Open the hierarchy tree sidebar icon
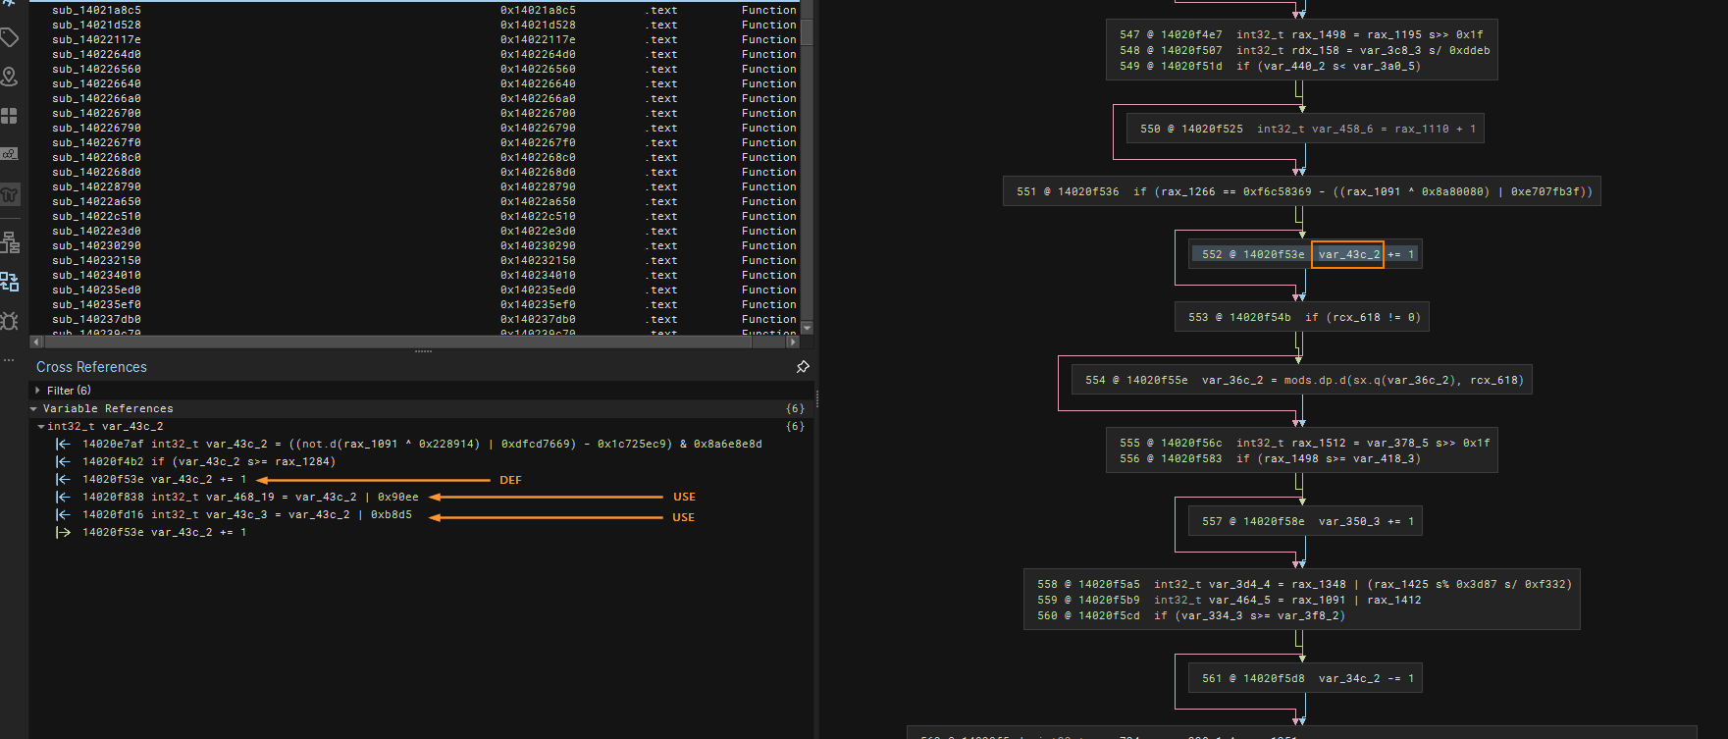 point(10,241)
